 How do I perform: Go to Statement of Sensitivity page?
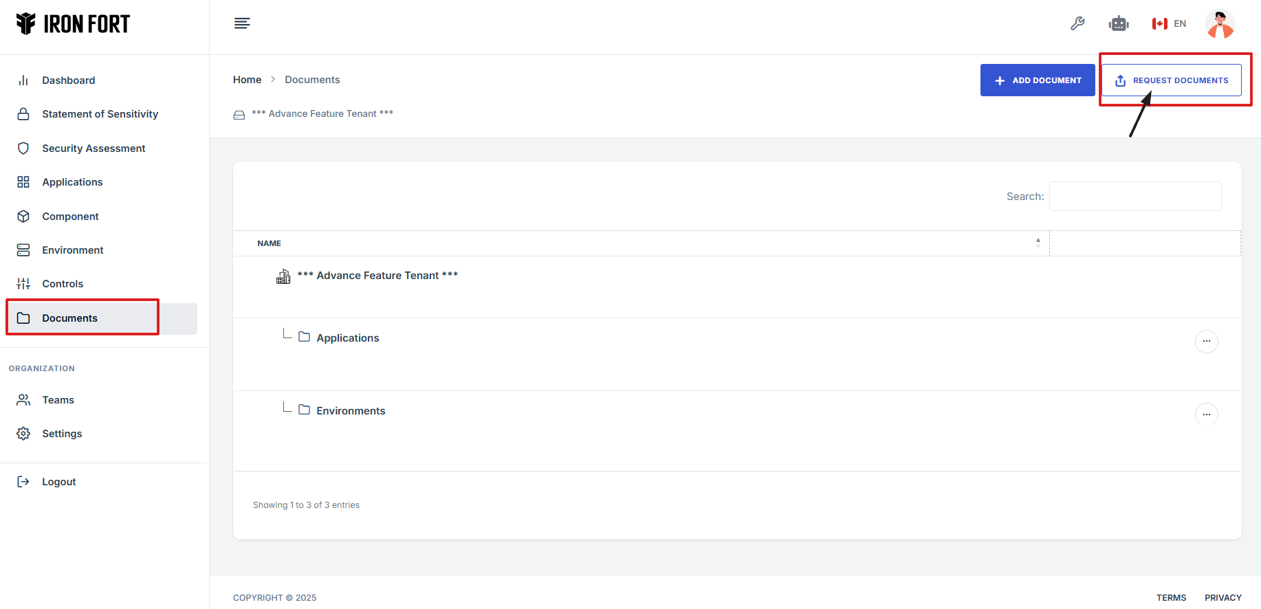100,114
